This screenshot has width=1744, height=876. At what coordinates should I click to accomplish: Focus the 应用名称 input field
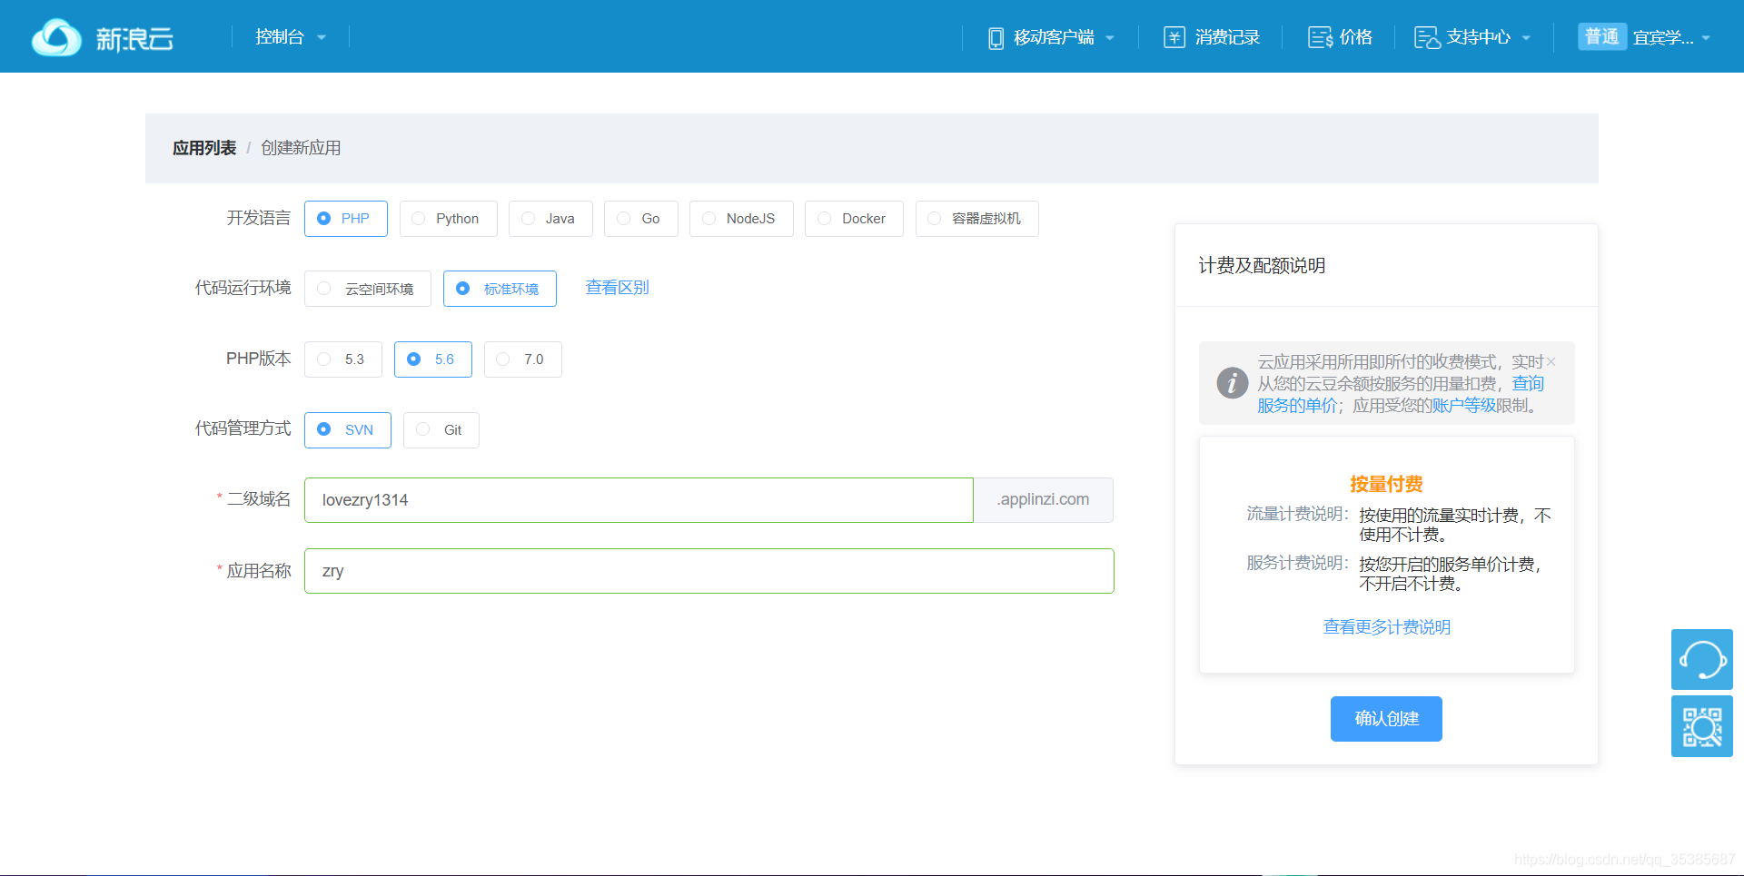[x=709, y=571]
